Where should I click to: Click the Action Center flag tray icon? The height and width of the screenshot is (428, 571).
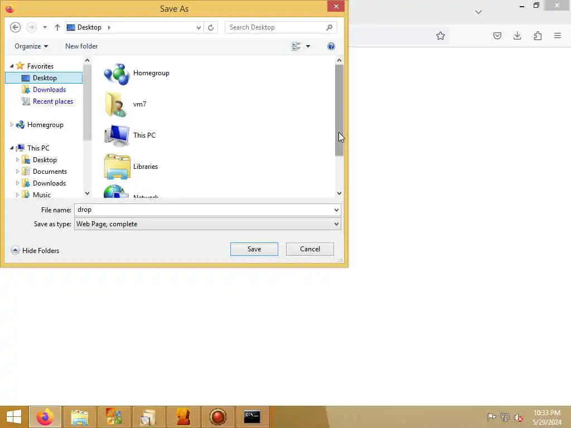(x=491, y=417)
